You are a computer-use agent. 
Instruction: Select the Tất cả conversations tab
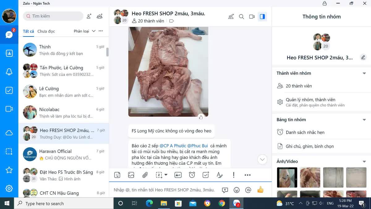(28, 31)
